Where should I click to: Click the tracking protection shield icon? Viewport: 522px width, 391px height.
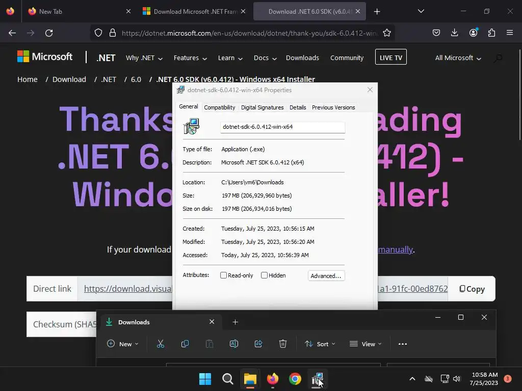tap(98, 33)
